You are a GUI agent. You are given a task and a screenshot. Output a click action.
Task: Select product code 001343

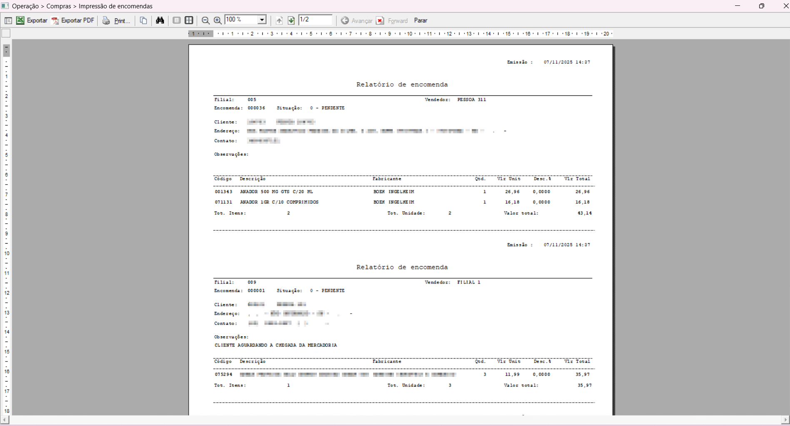224,192
